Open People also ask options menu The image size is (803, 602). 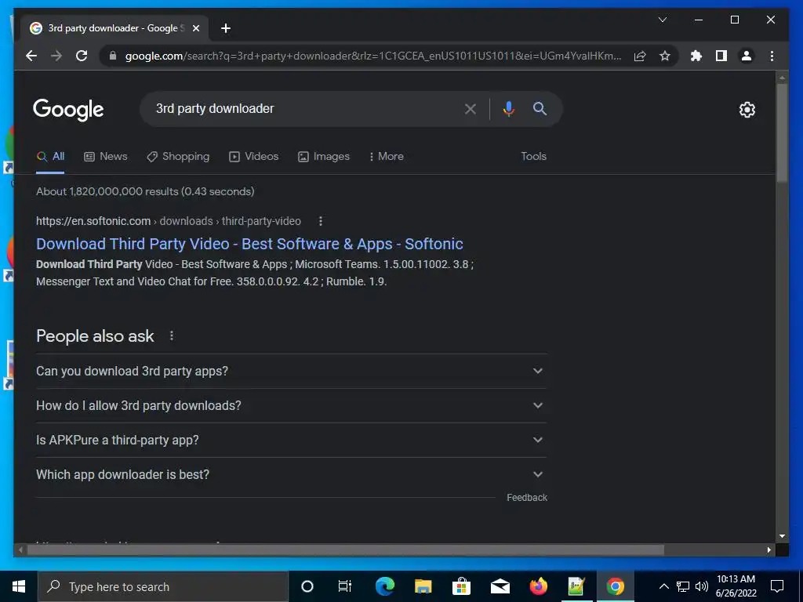(x=172, y=335)
